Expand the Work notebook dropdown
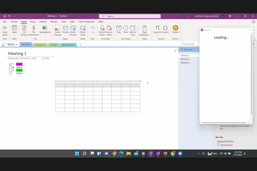The height and width of the screenshot is (171, 257). [x=17, y=45]
